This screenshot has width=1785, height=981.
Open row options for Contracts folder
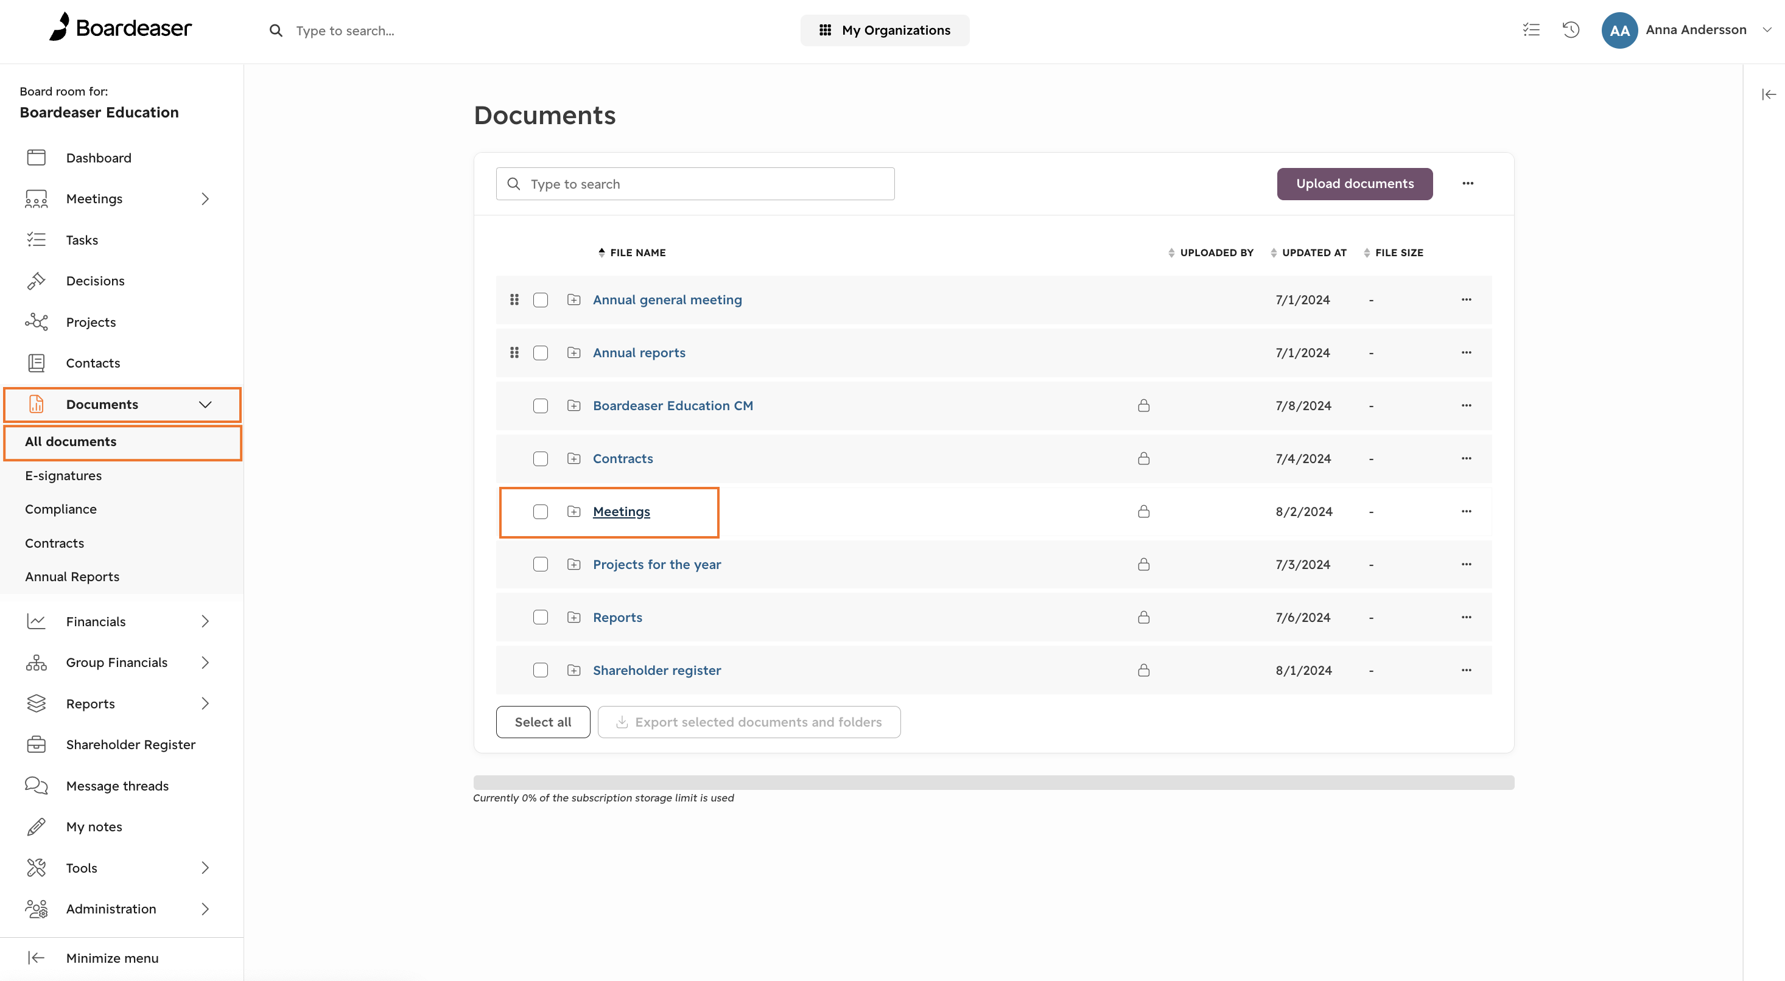click(1466, 459)
